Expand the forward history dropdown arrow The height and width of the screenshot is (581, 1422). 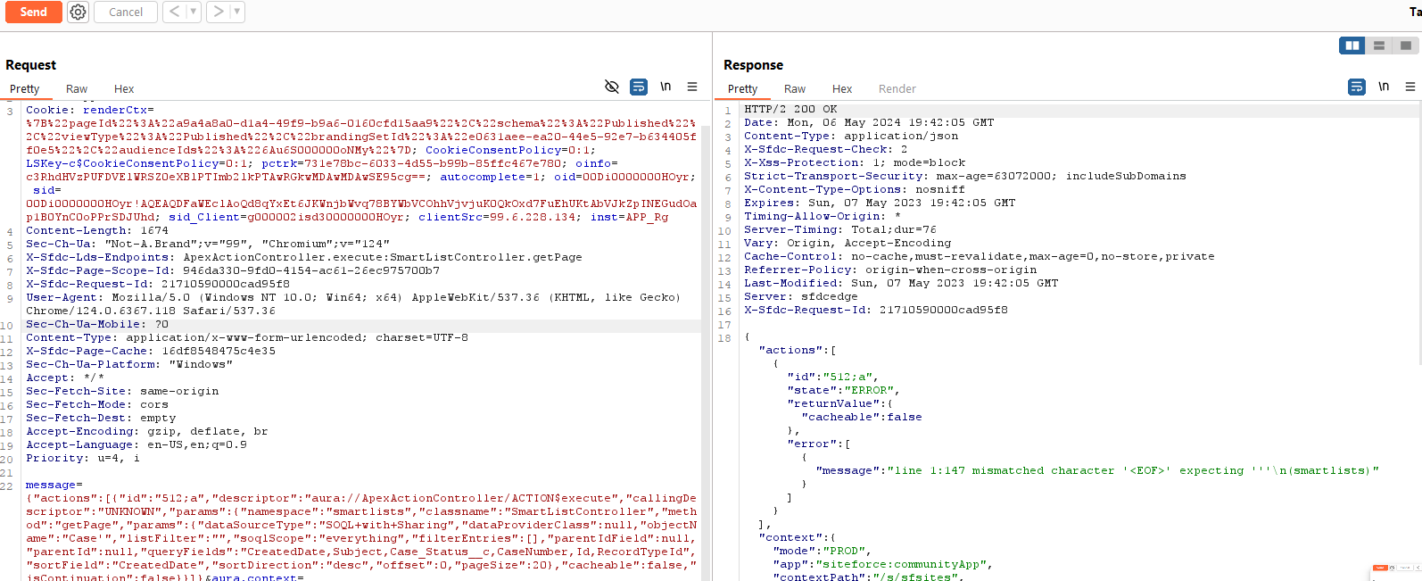(x=236, y=12)
